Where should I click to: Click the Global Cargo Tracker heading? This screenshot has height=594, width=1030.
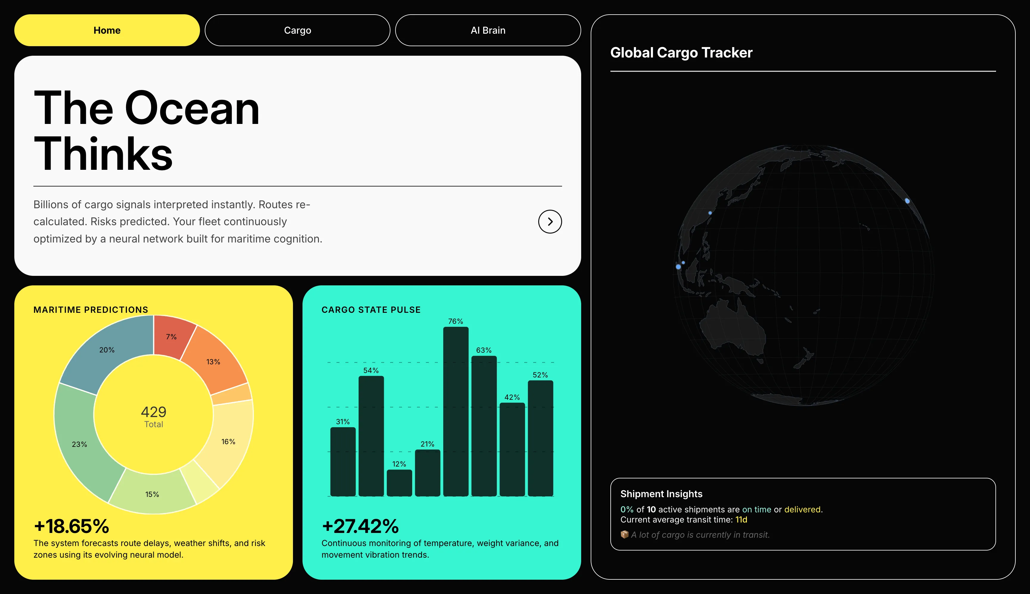click(x=681, y=53)
